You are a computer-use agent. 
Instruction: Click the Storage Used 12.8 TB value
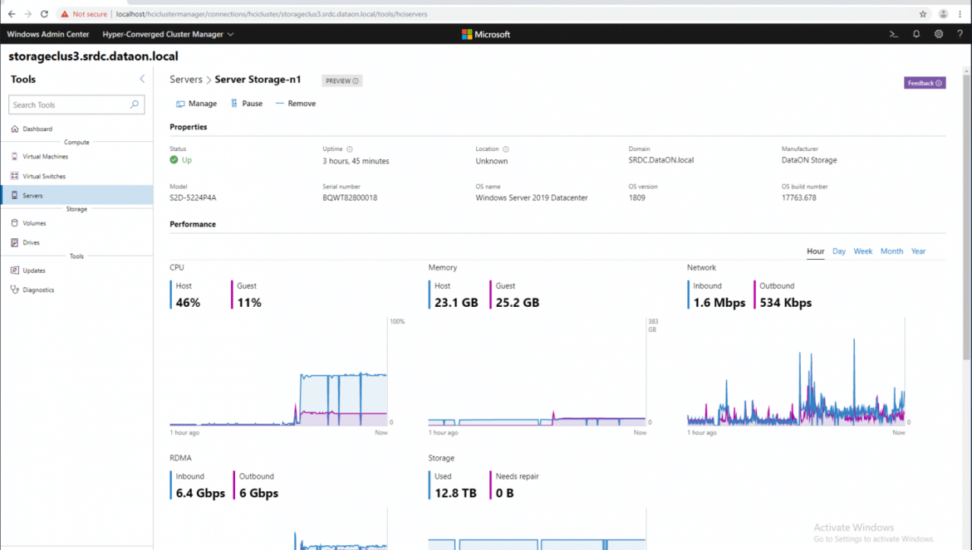[x=455, y=493]
